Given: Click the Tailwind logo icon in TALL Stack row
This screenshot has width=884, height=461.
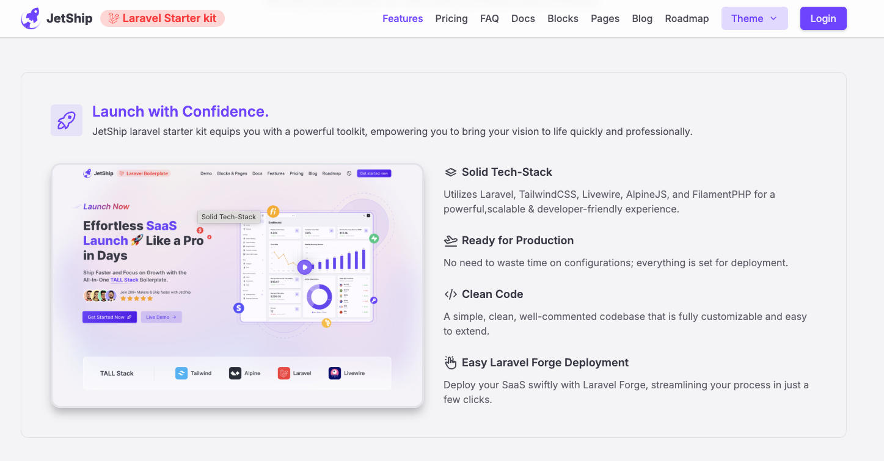Looking at the screenshot, I should coord(181,373).
